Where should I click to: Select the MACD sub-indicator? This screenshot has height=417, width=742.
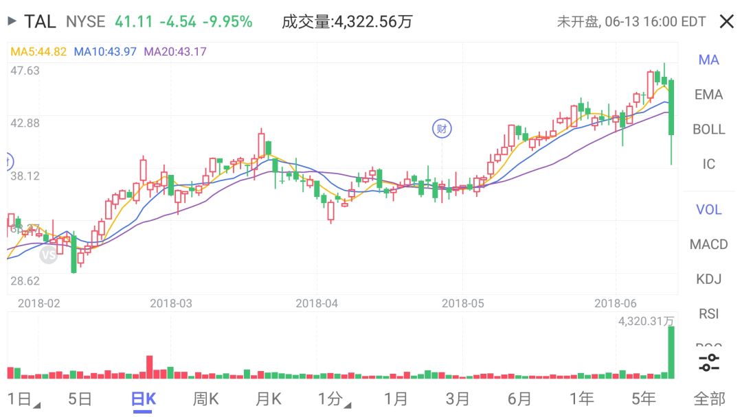tap(708, 244)
